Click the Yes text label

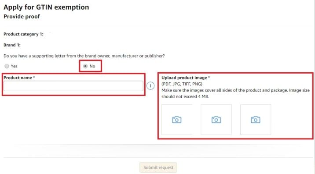[x=14, y=66]
